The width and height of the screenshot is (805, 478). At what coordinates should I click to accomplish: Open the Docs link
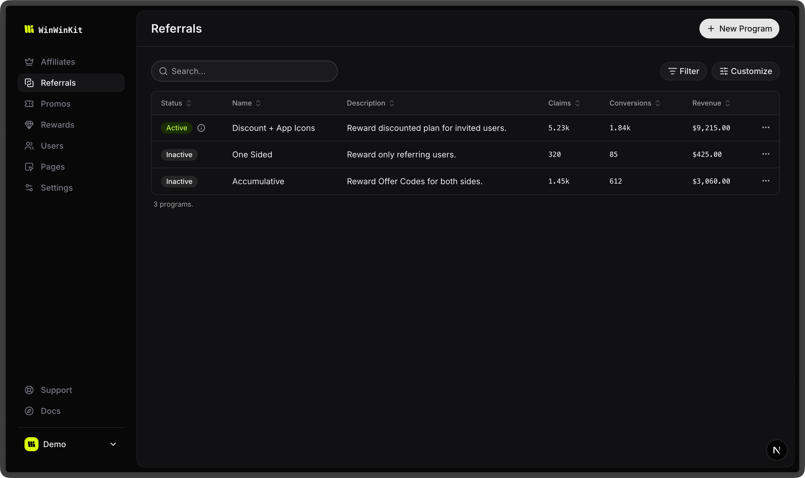tap(71, 411)
